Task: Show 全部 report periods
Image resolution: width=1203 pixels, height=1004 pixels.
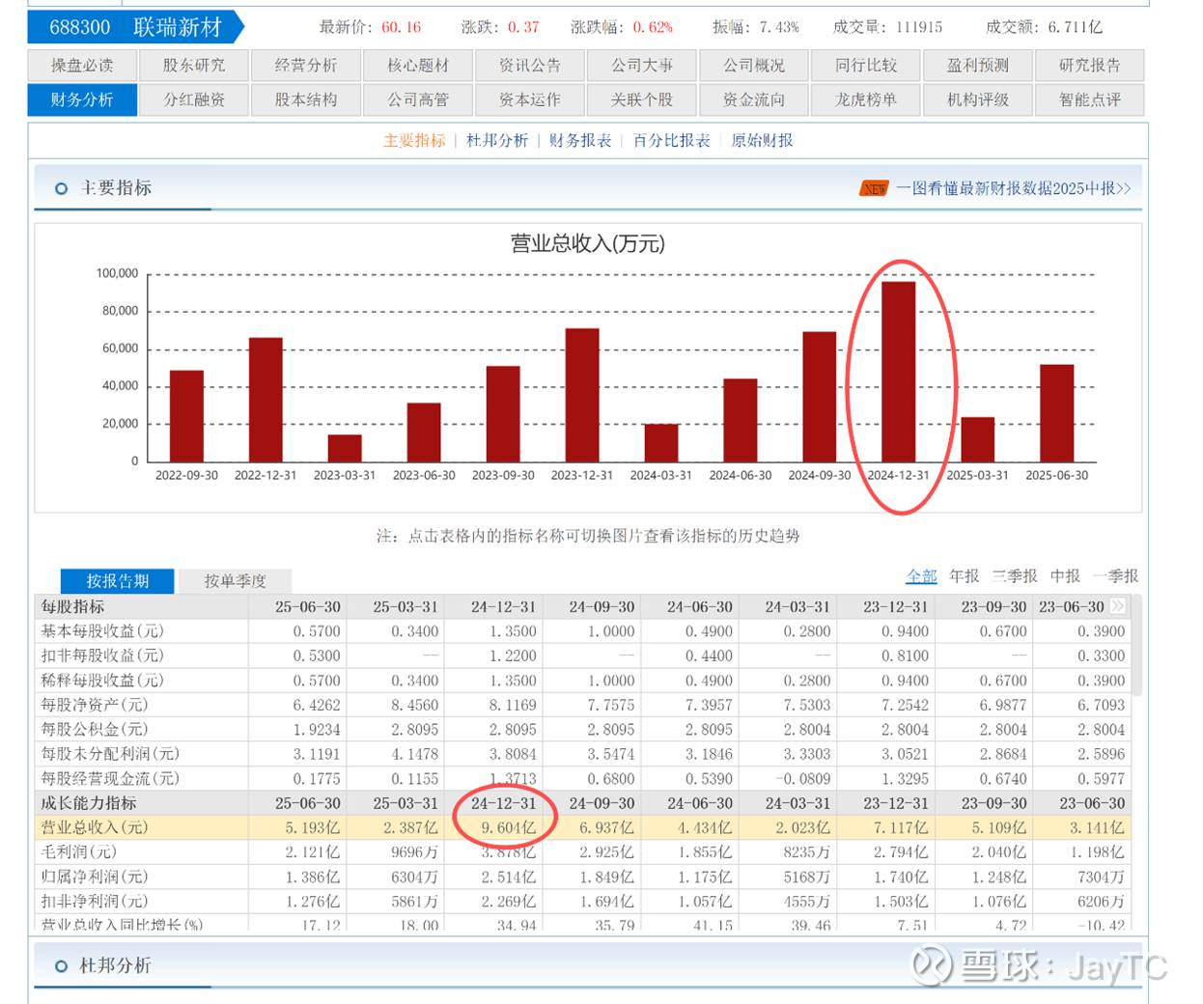Action: pos(921,576)
